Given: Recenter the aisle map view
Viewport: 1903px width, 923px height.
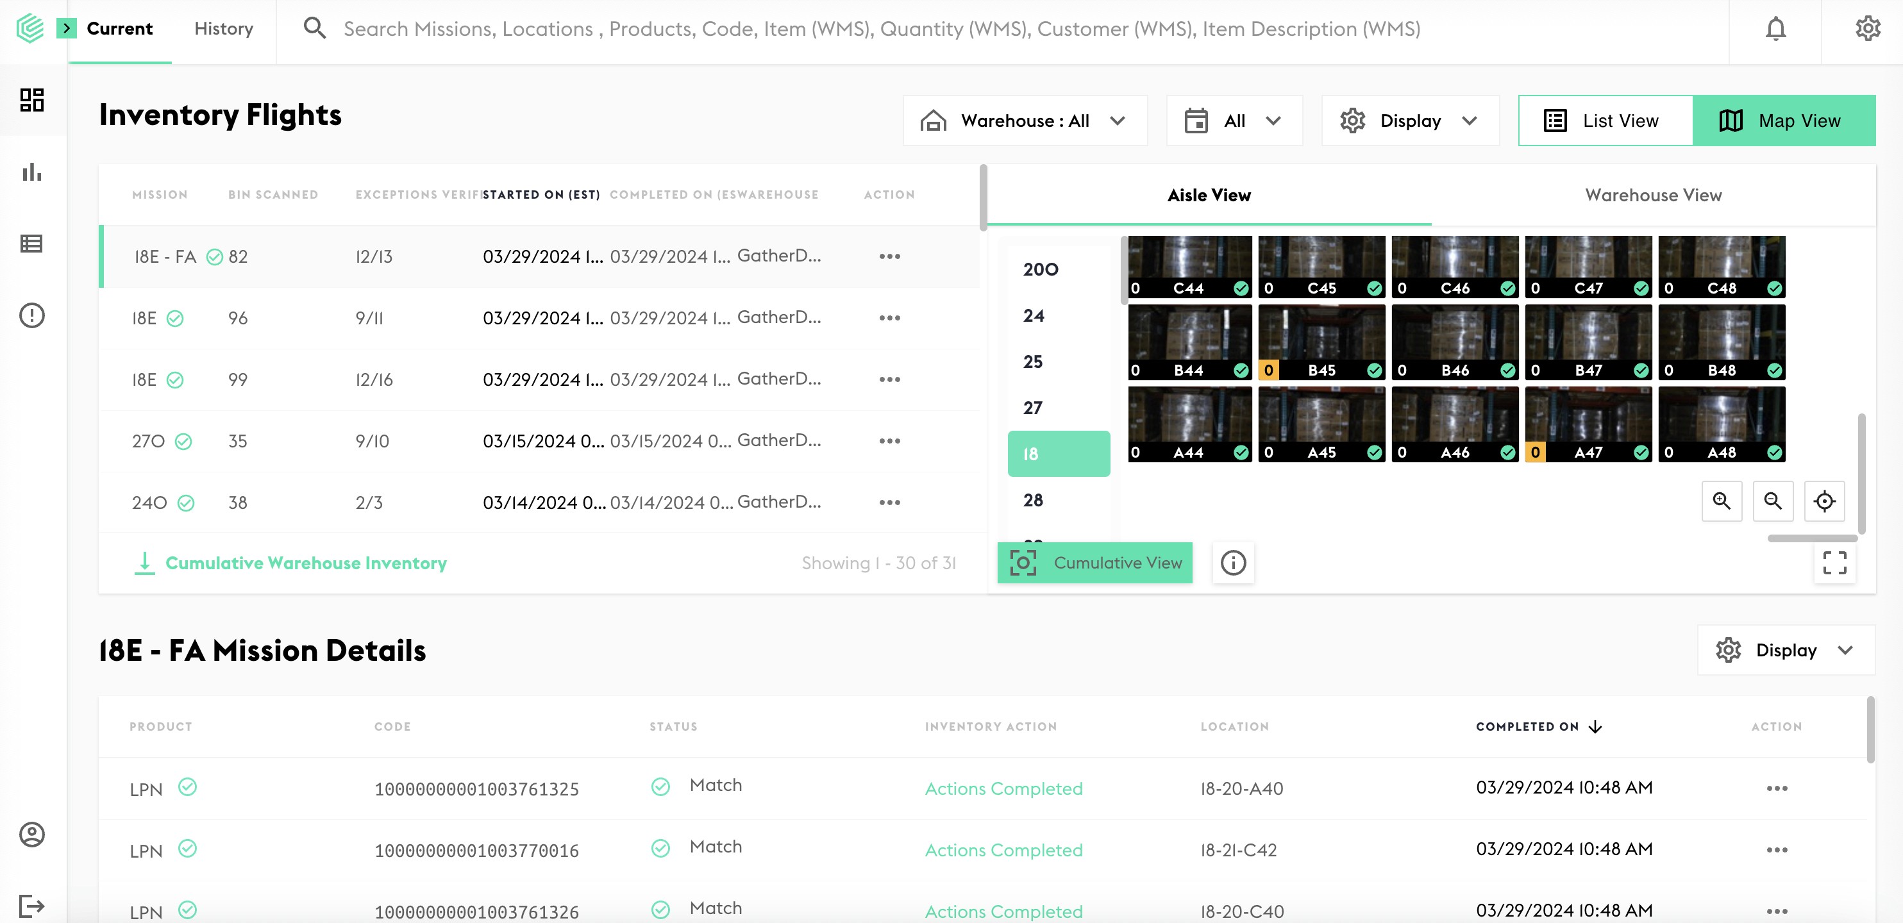Looking at the screenshot, I should coord(1825,501).
